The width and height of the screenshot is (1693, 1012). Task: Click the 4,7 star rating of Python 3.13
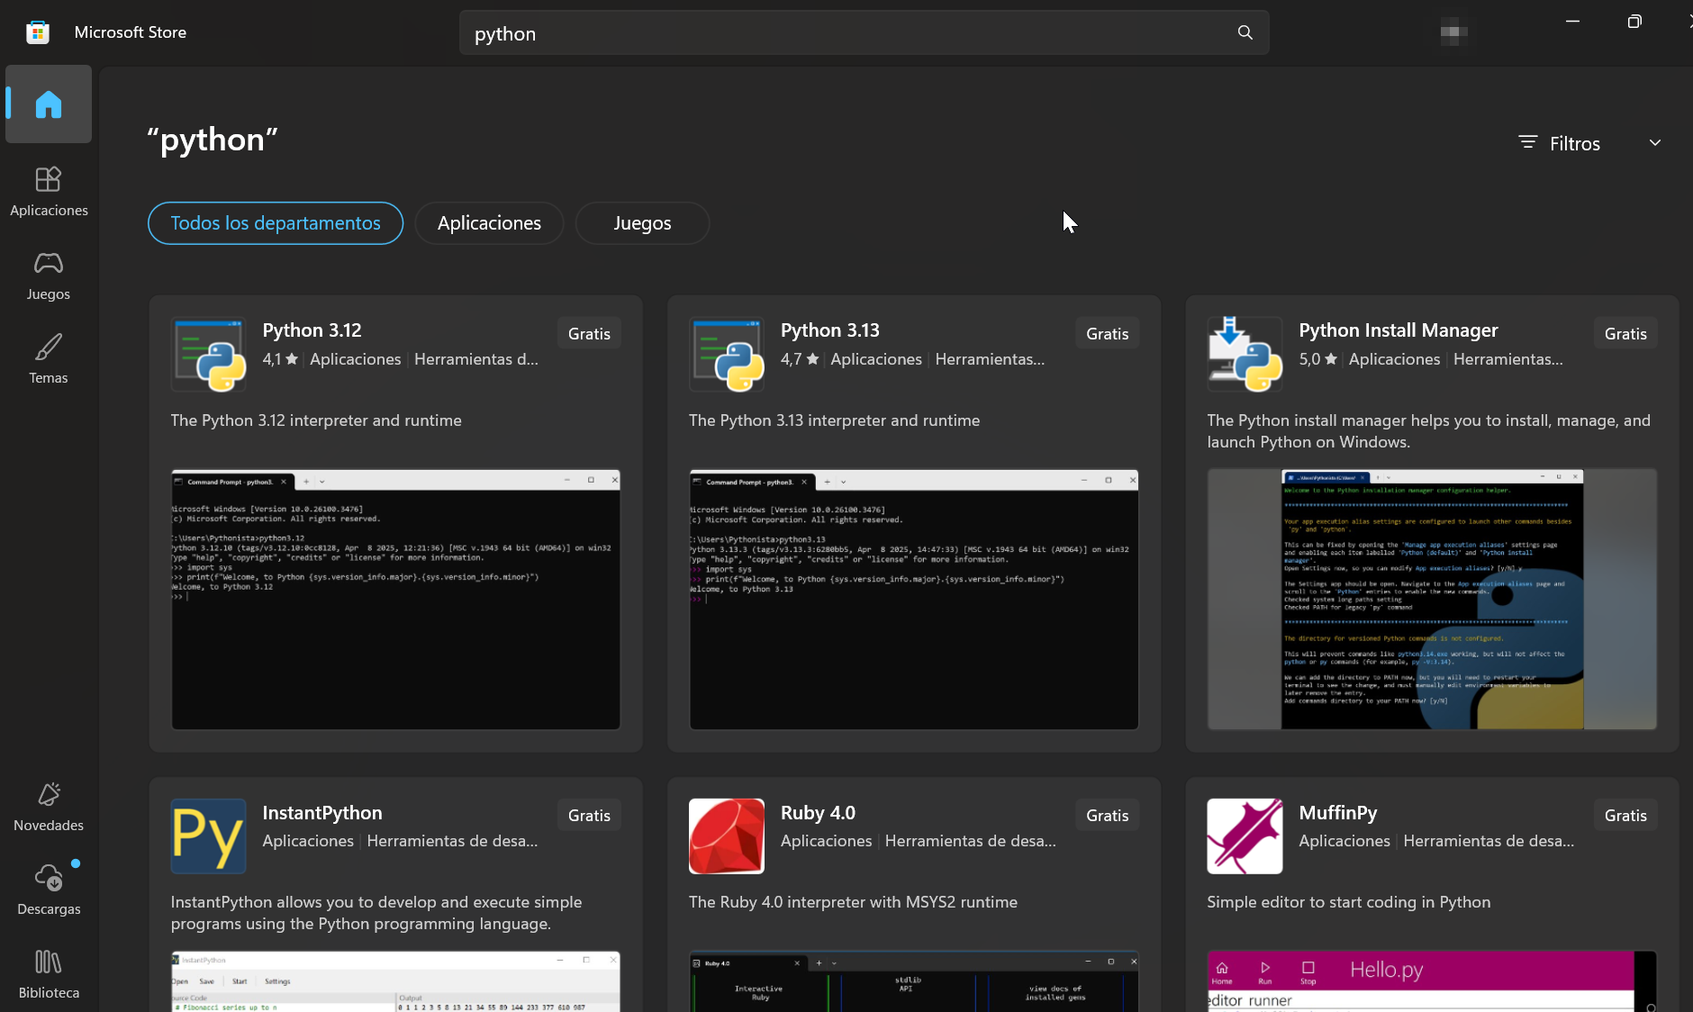[800, 359]
